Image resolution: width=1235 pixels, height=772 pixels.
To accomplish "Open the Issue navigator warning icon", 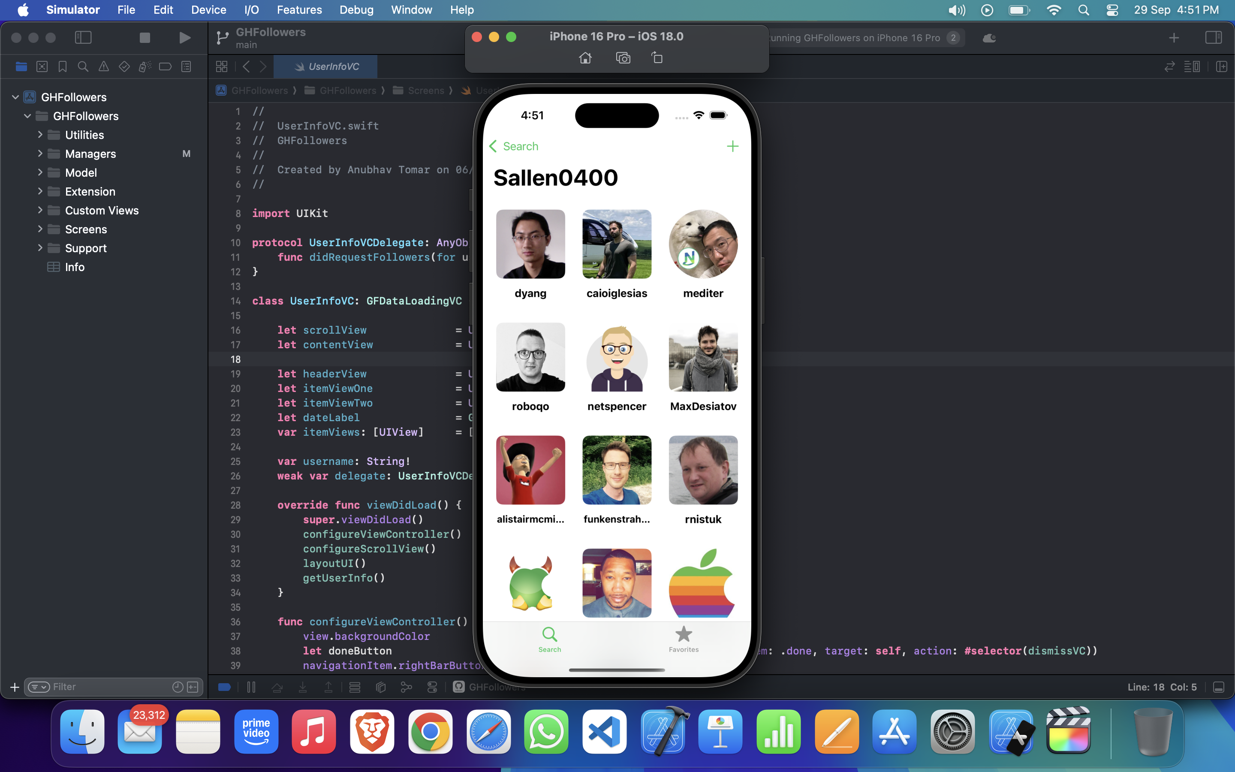I will pos(104,66).
